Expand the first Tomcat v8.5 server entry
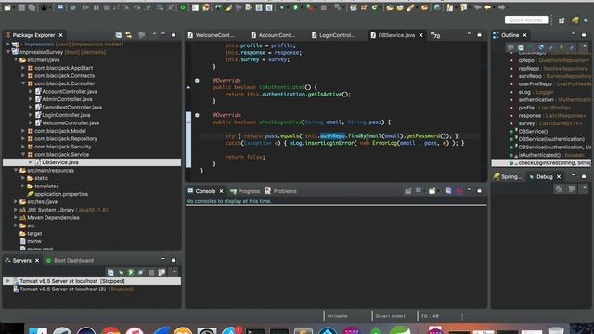 [8, 281]
